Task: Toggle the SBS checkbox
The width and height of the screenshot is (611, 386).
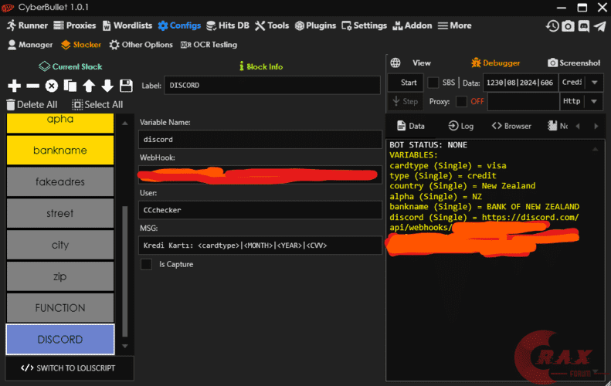Action: [x=433, y=83]
